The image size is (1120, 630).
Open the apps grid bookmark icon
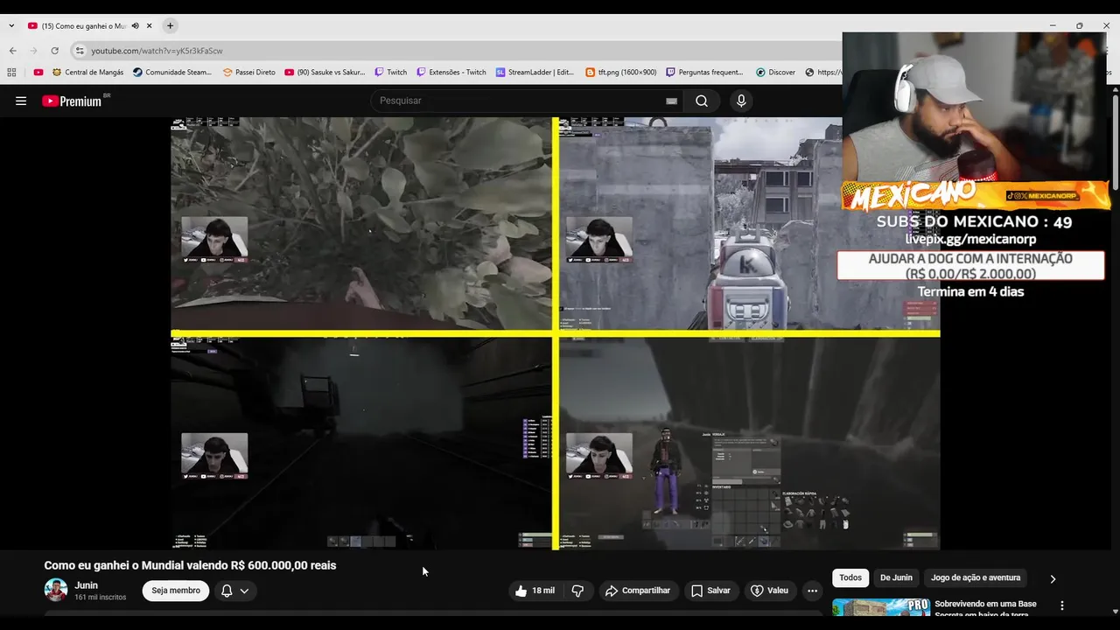point(11,73)
